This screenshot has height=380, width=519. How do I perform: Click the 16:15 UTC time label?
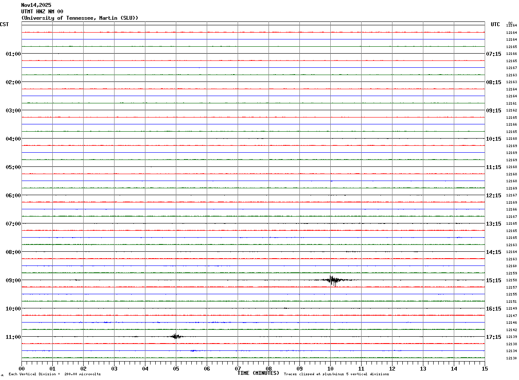(493, 308)
